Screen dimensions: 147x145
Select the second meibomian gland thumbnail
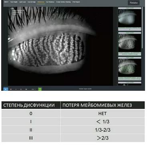coord(130,43)
